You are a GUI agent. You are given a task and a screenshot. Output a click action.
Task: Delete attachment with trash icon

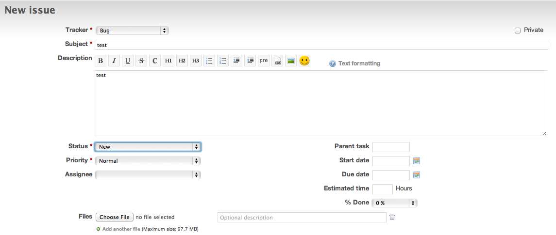pos(392,217)
